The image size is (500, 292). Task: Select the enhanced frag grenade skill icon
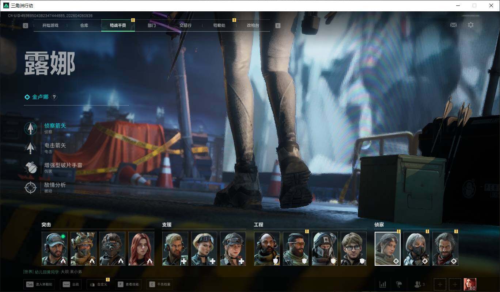pyautogui.click(x=31, y=168)
